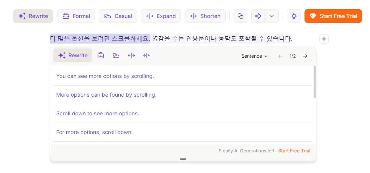370x173 pixels.
Task: Go to next suggestion page arrow
Action: click(305, 56)
